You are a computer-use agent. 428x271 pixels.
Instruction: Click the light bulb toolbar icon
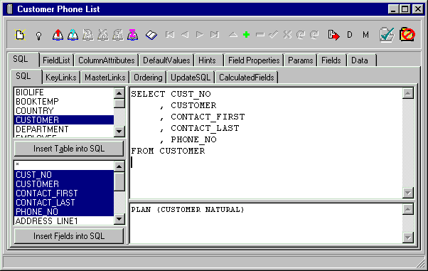tap(38, 36)
